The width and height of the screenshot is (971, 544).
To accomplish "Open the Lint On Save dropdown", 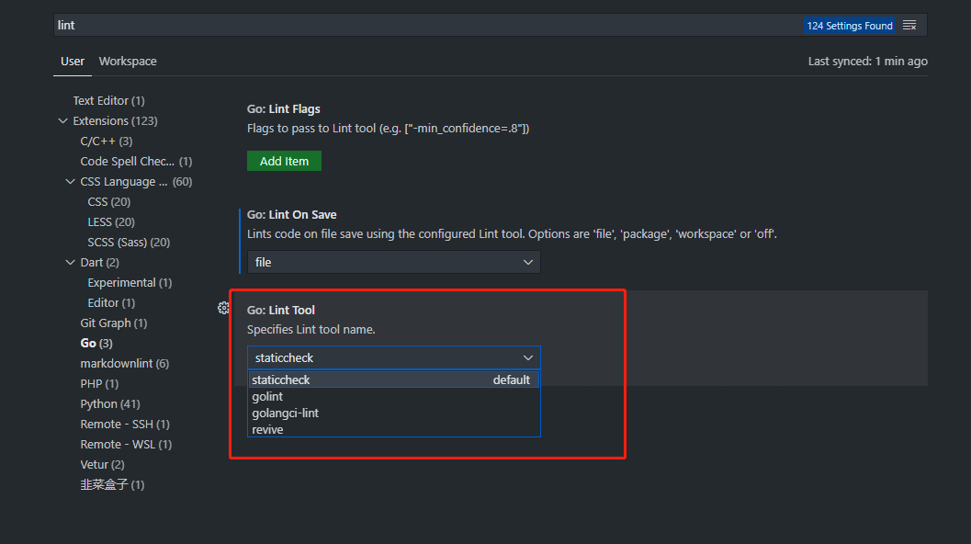I will 393,262.
